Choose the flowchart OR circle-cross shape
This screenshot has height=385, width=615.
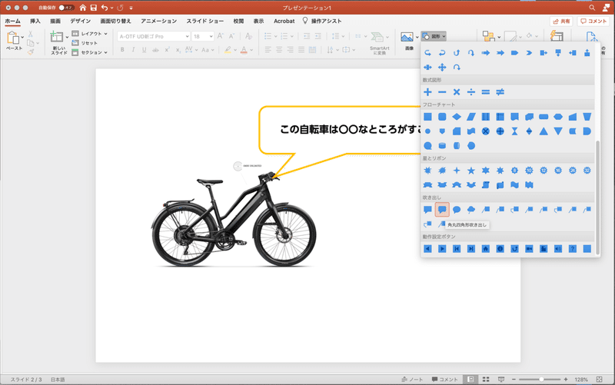click(500, 131)
